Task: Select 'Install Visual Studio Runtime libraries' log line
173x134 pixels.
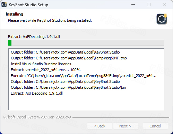Action: click(x=42, y=64)
